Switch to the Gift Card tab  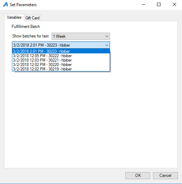point(32,18)
